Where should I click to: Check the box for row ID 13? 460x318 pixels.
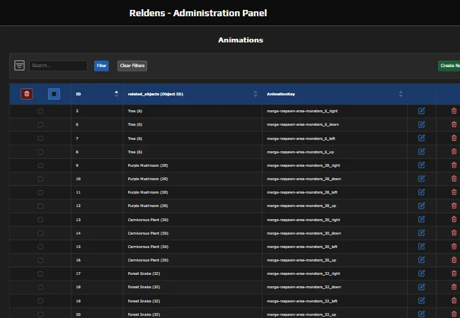coord(40,220)
